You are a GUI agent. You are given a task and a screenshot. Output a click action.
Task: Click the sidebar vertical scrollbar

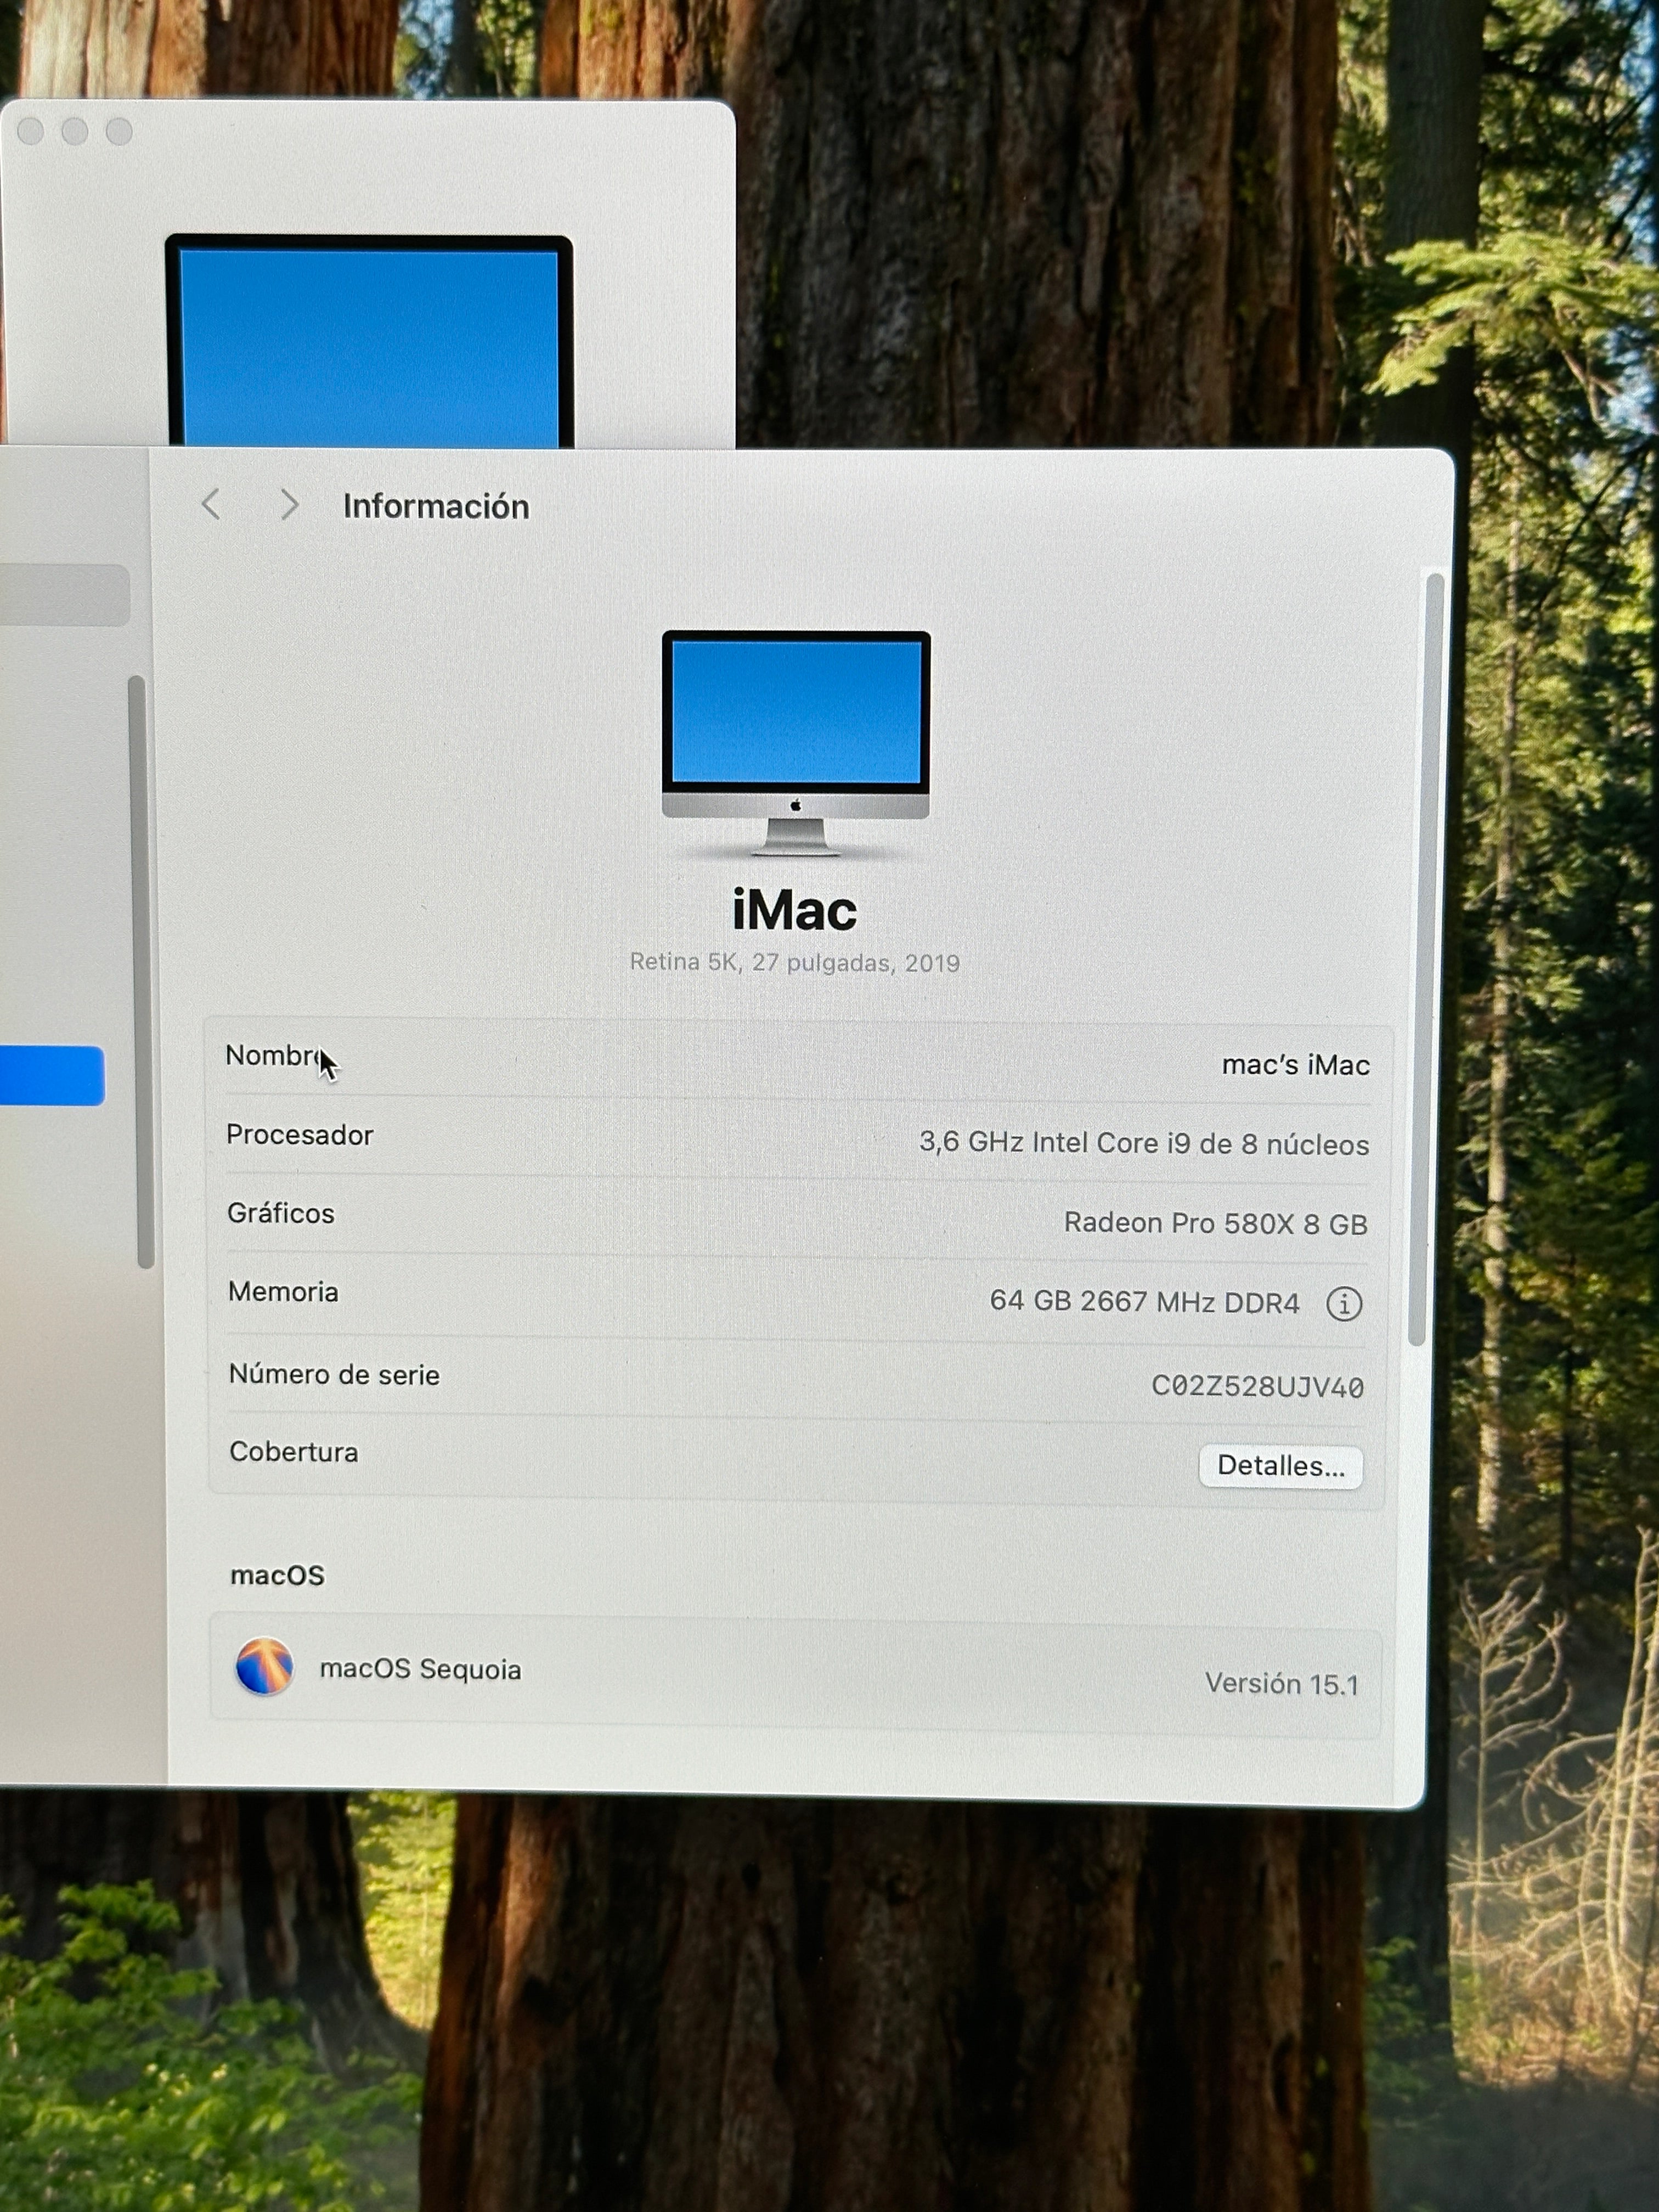pyautogui.click(x=142, y=972)
